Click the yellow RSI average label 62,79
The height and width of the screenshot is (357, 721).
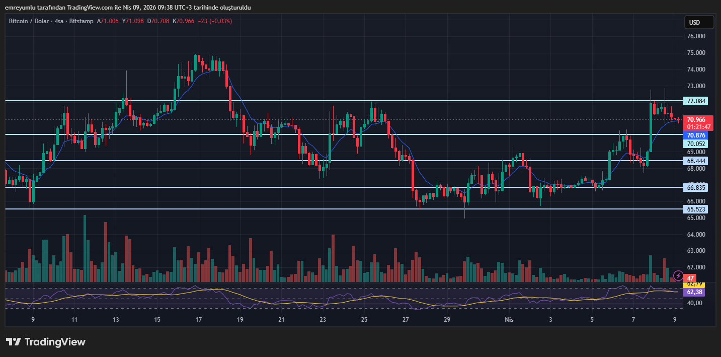[694, 284]
